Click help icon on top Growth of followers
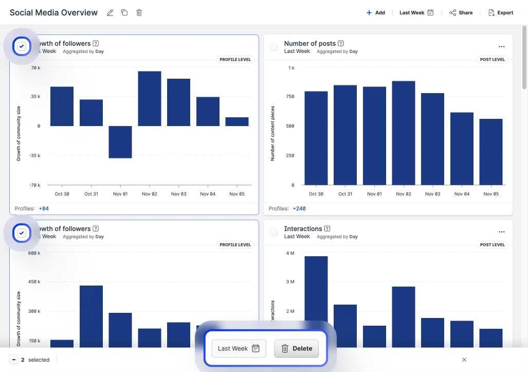The image size is (528, 372). coord(96,44)
